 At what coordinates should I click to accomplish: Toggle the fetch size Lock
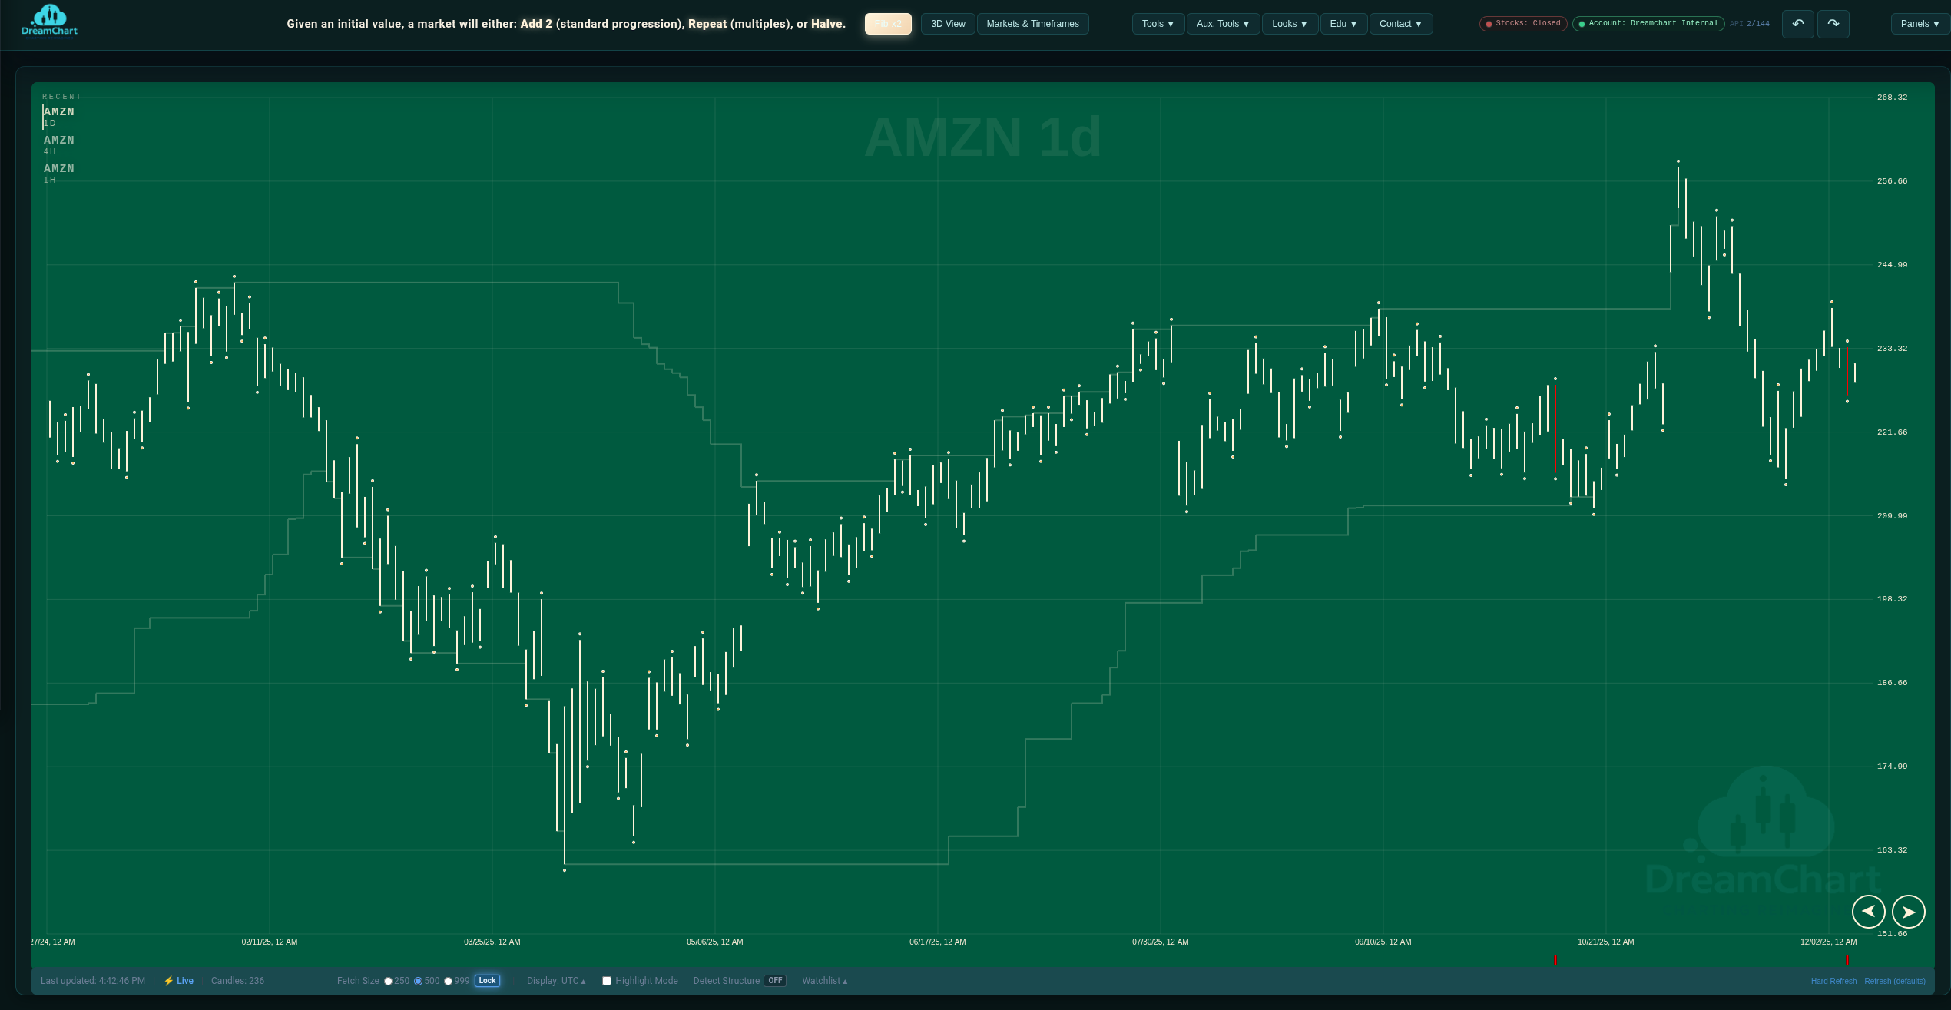point(488,981)
